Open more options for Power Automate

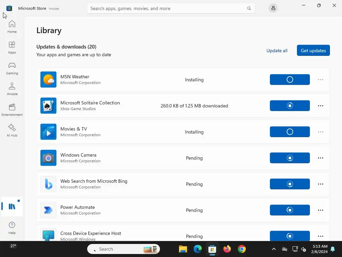320,210
